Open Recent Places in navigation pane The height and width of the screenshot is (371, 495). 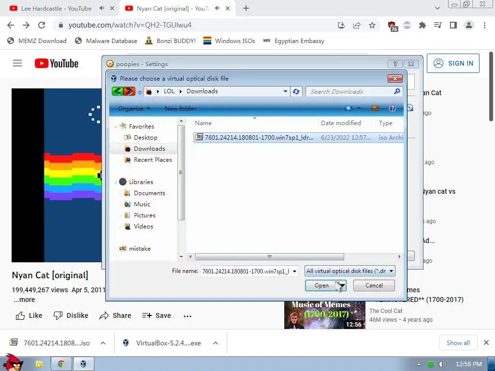(152, 159)
